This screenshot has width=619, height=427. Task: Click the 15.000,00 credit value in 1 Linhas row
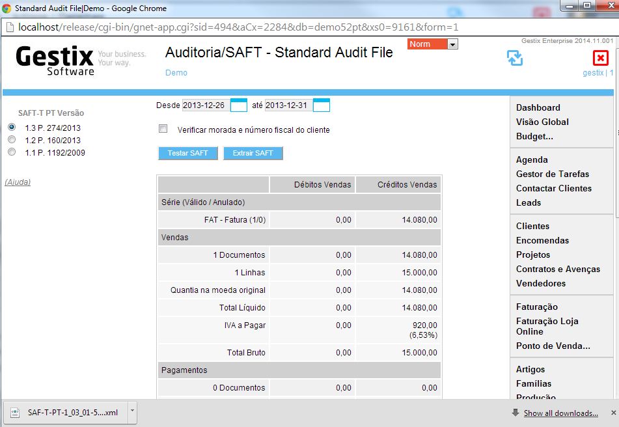[419, 272]
